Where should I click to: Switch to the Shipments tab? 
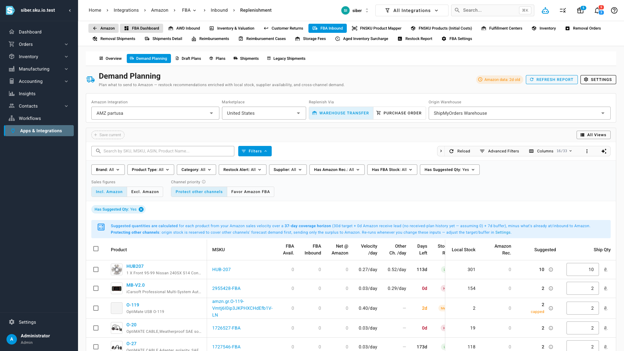point(246,58)
